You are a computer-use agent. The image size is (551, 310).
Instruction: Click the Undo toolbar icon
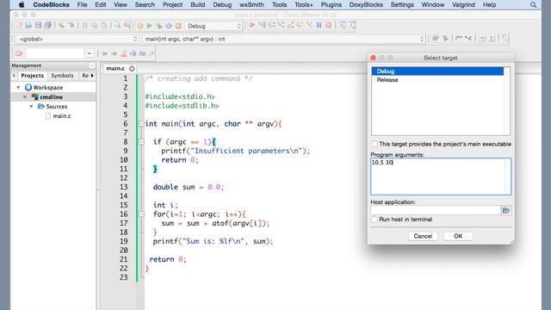tap(61, 25)
